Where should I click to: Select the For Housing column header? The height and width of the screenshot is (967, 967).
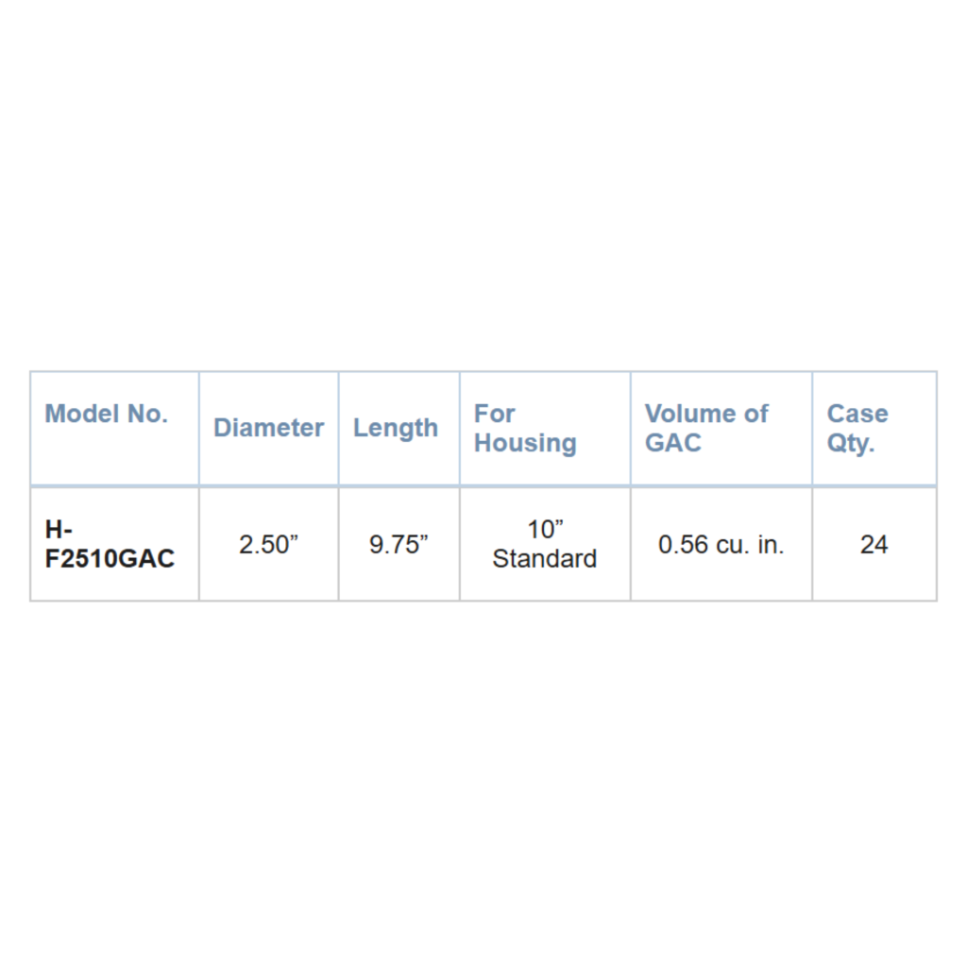pyautogui.click(x=525, y=428)
